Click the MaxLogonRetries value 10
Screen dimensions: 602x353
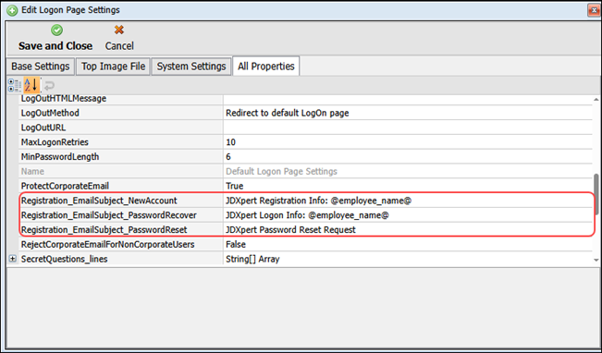[231, 142]
